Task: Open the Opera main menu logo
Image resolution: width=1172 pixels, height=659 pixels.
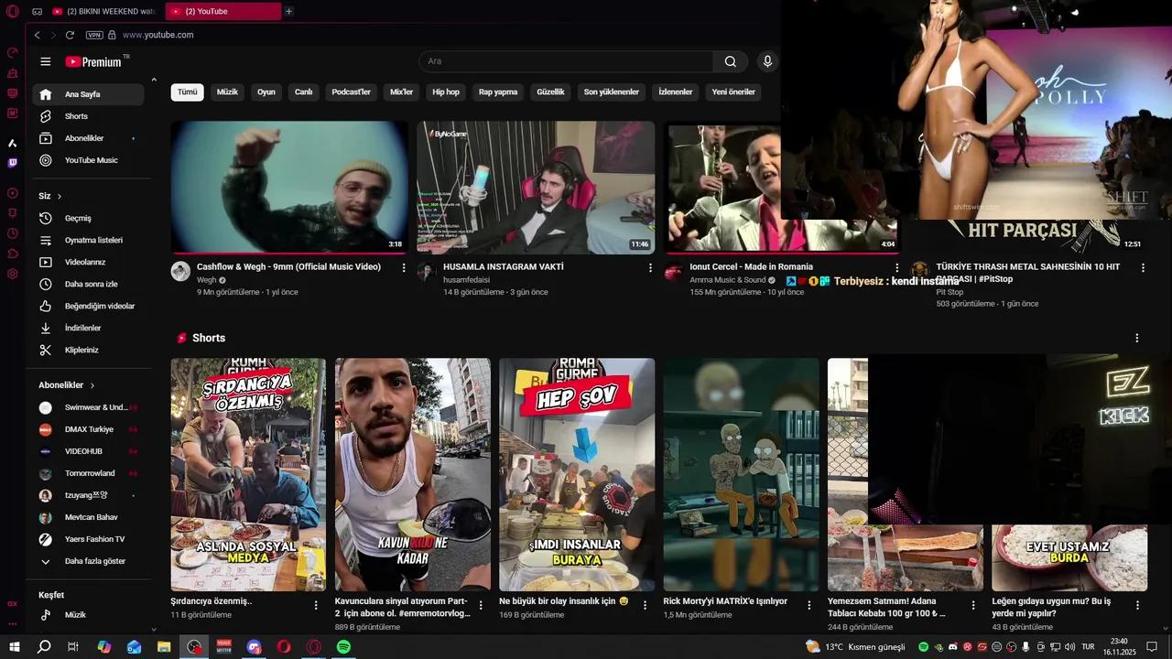Action: tap(12, 11)
